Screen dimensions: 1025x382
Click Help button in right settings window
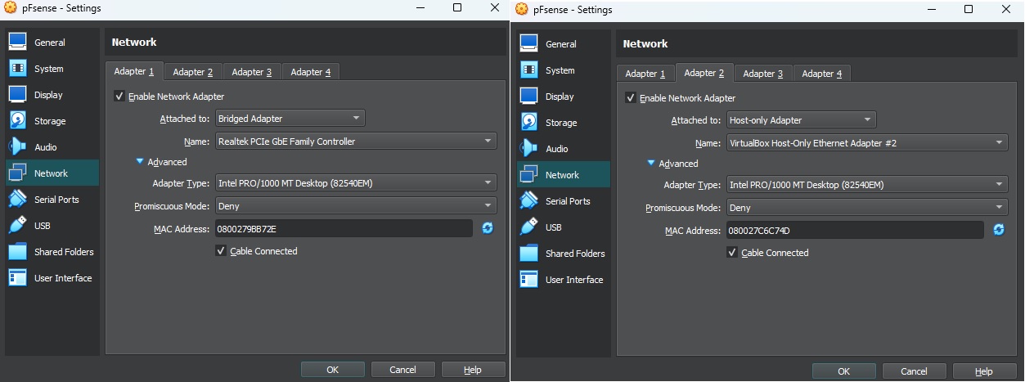tap(984, 371)
